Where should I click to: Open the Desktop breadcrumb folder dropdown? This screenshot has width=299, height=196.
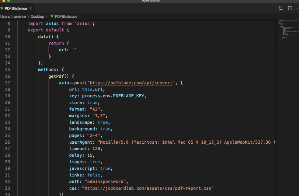(x=37, y=17)
